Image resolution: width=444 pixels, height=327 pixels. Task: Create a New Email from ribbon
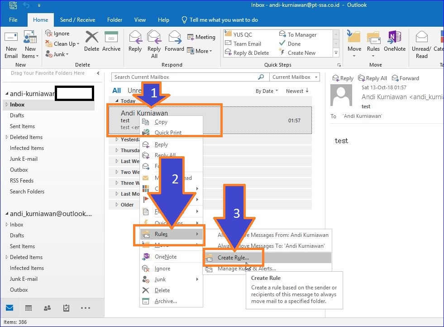tap(11, 45)
